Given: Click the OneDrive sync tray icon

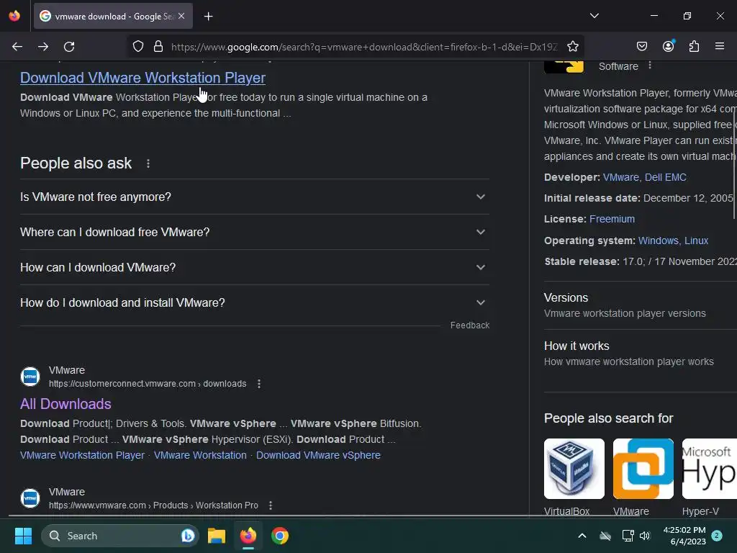Looking at the screenshot, I should coord(605,536).
